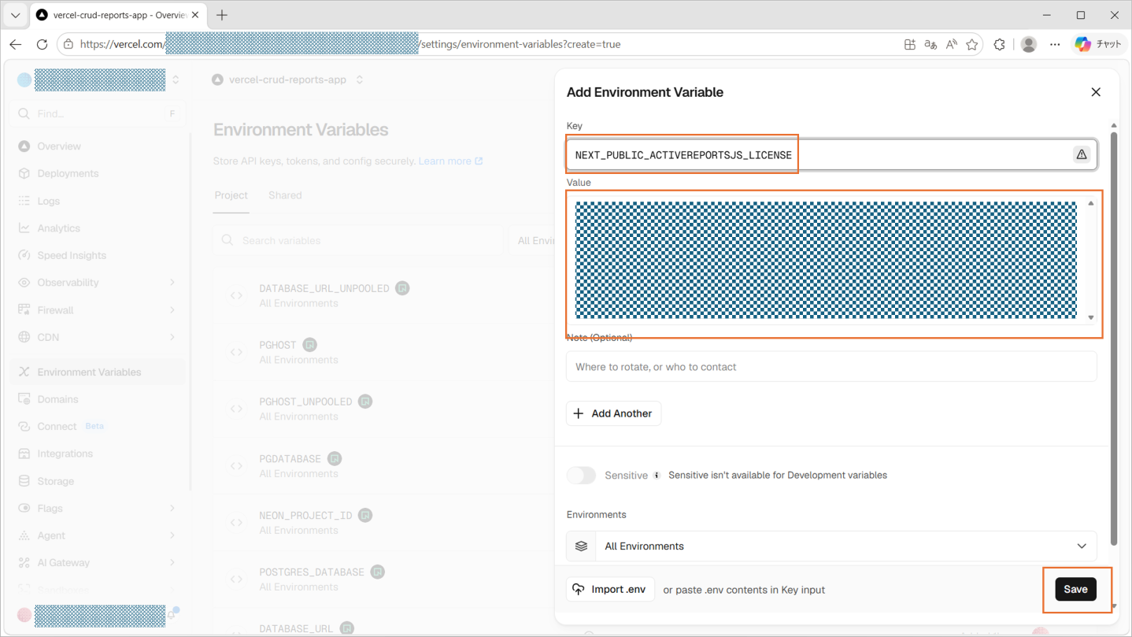
Task: Click the CDN globe icon
Action: click(24, 337)
